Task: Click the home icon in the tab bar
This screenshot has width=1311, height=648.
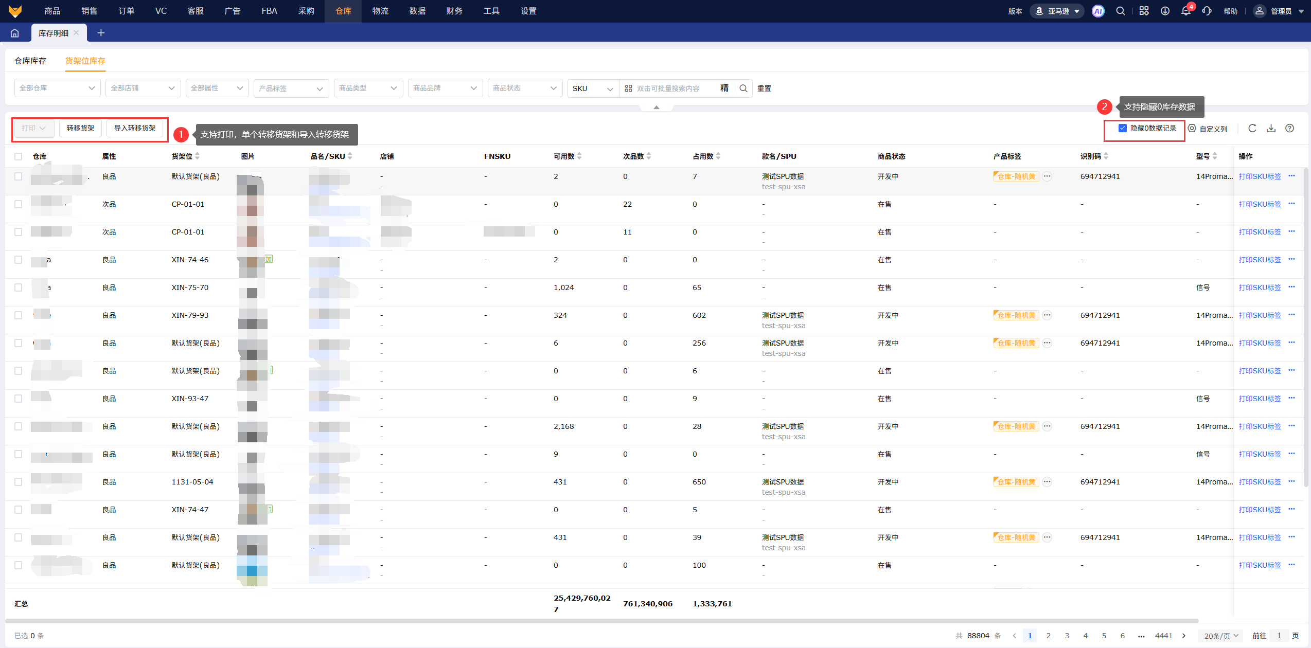Action: [x=15, y=33]
